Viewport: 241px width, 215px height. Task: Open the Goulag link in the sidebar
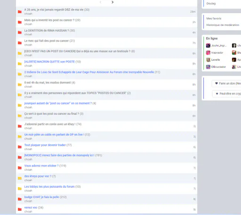[211, 3]
